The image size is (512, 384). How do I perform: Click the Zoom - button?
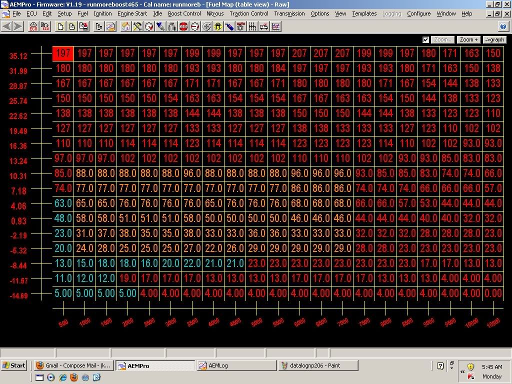tap(442, 40)
